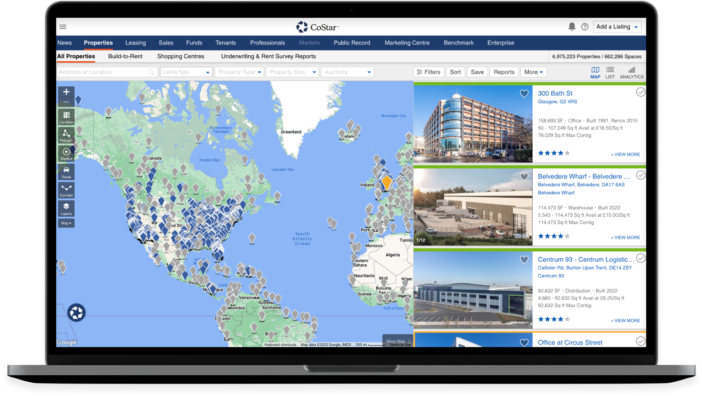The image size is (702, 396).
Task: View more for 300 Bath St
Action: [626, 155]
